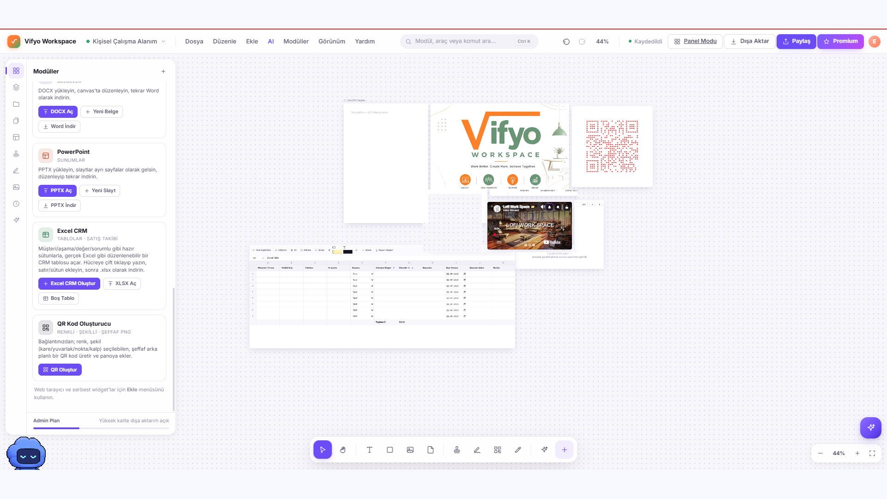The image size is (887, 499).
Task: Open the Aşama dropdown in spreadsheet row 9
Action: 363,316
